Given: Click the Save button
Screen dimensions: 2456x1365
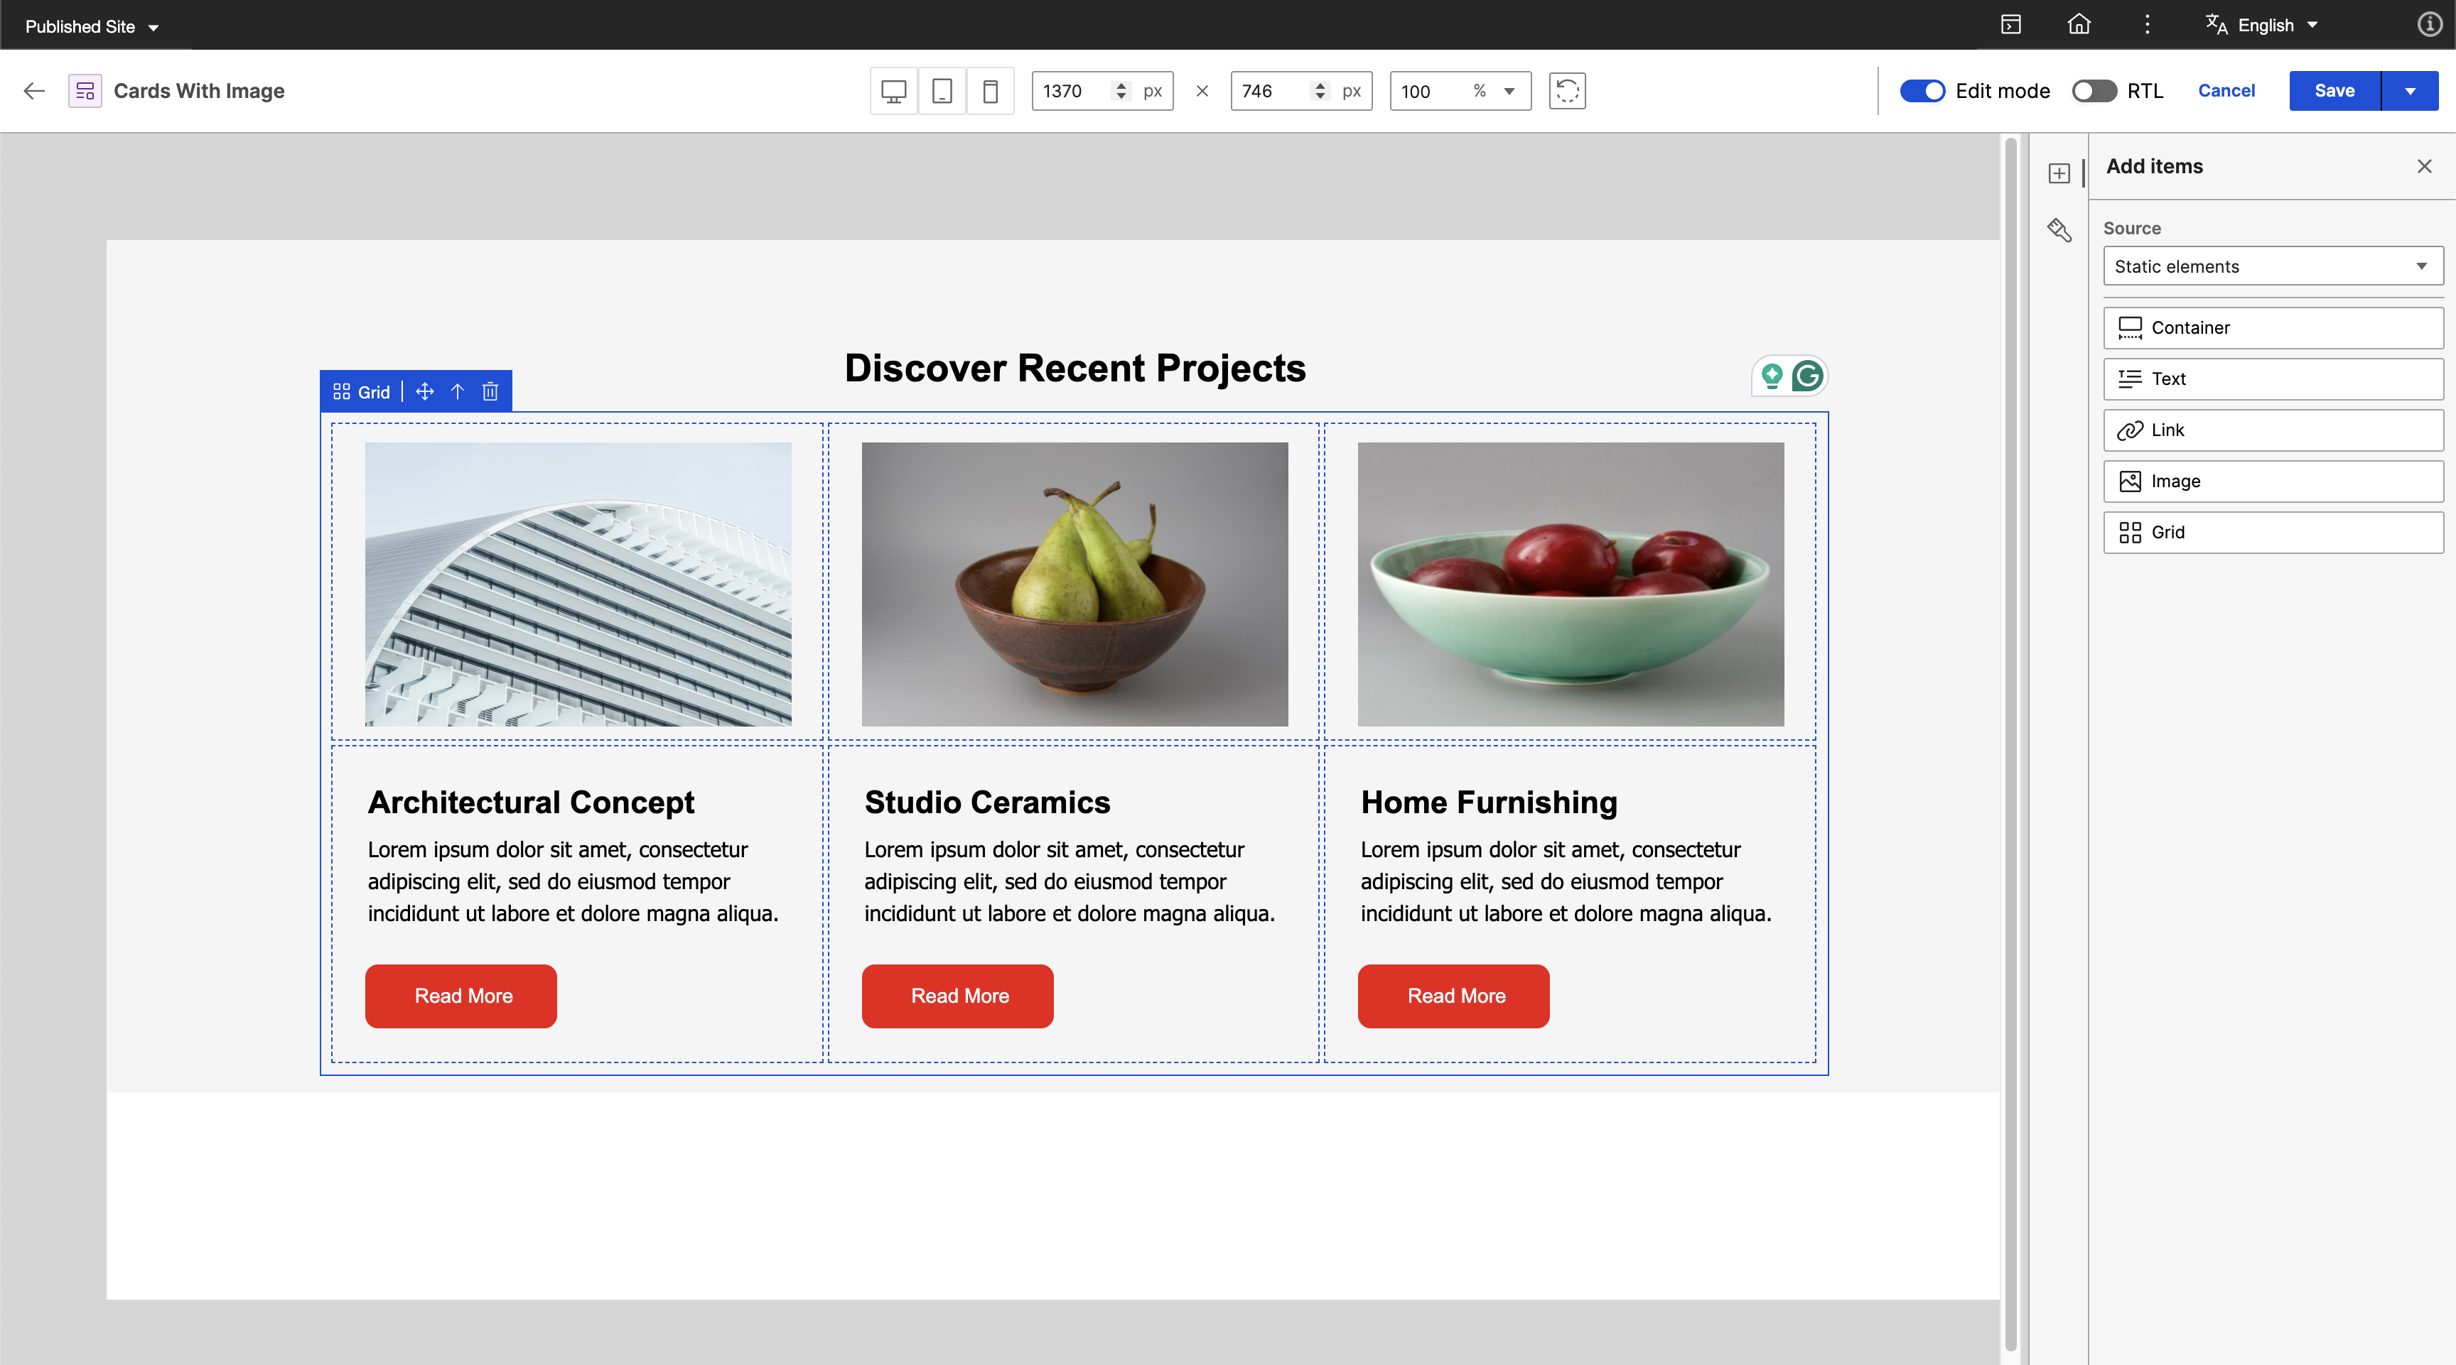Looking at the screenshot, I should pyautogui.click(x=2334, y=92).
